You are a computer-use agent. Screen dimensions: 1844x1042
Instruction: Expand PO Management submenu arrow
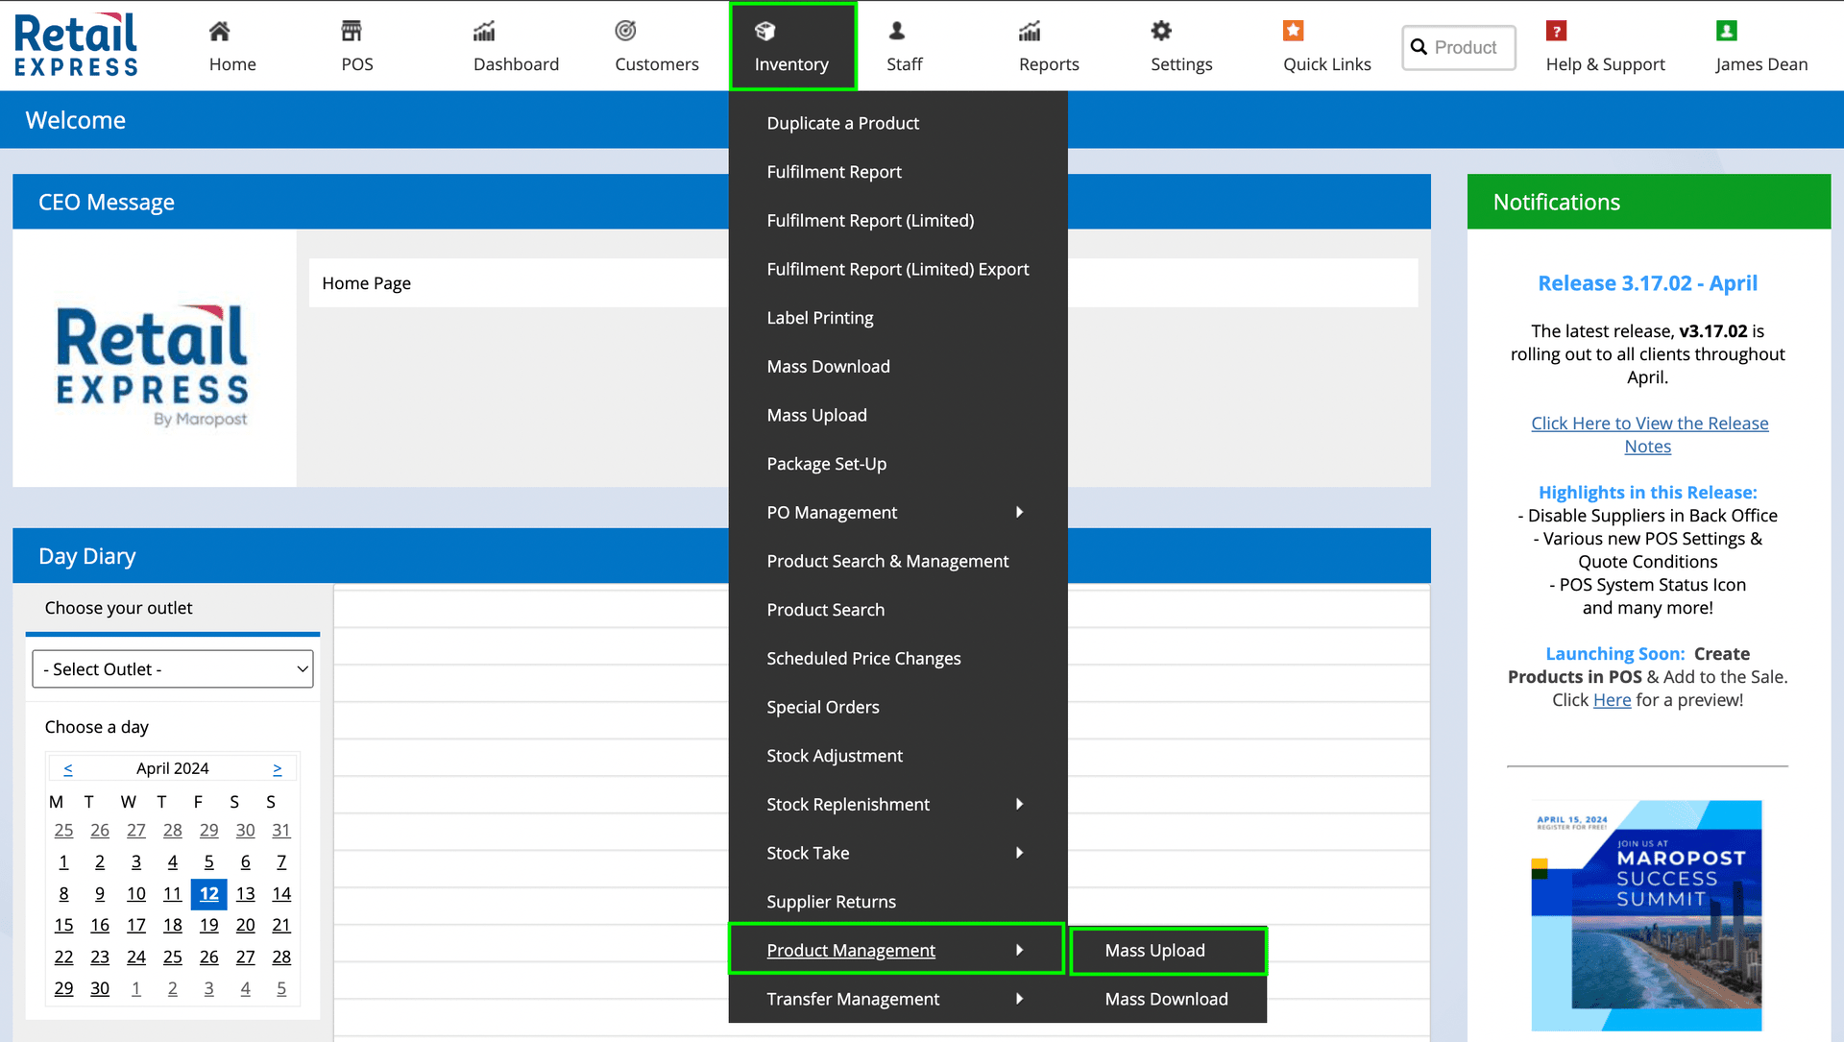point(1020,513)
